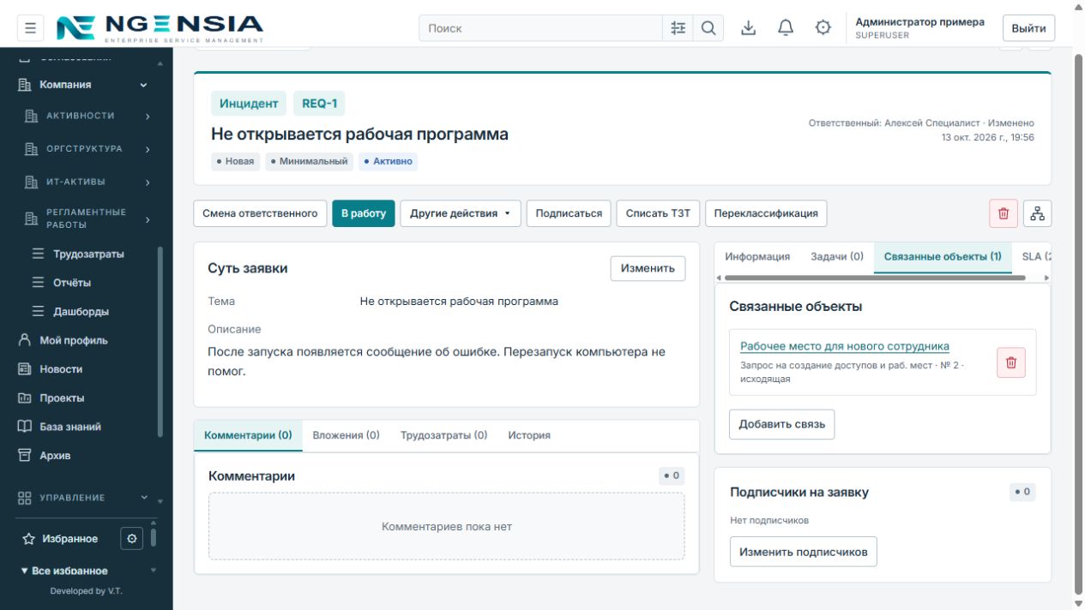Delete the request with red trash icon

click(x=1004, y=213)
